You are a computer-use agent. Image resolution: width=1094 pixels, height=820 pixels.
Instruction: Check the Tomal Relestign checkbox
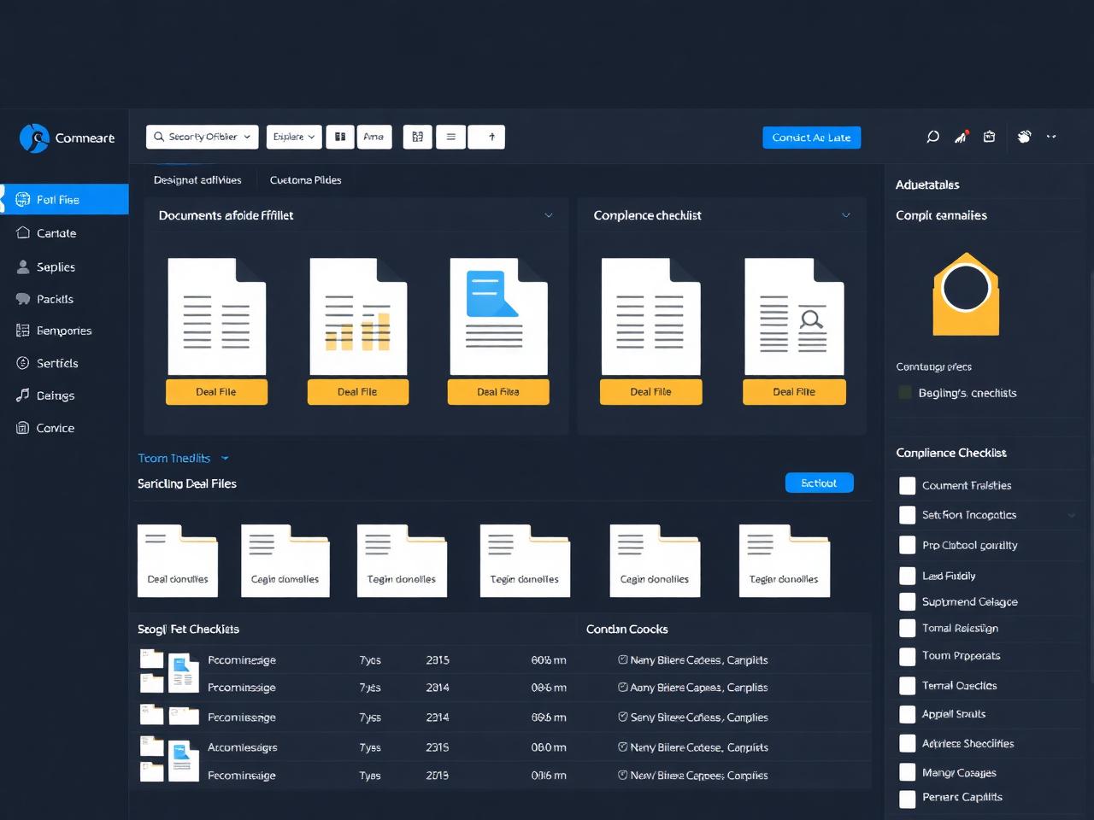908,628
